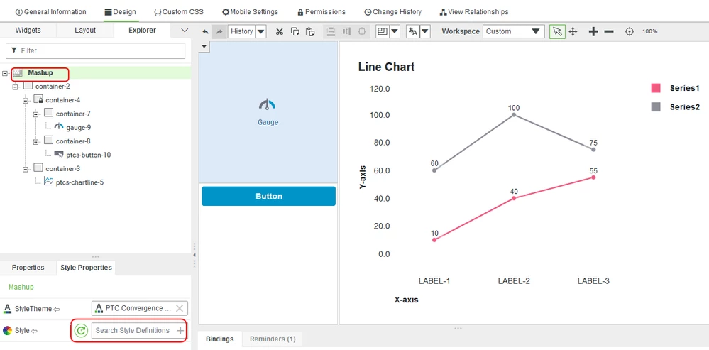Image resolution: width=709 pixels, height=350 pixels.
Task: Click the Line Chart title
Action: pyautogui.click(x=386, y=67)
